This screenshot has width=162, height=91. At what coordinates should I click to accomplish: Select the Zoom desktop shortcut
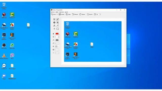[x=4, y=76]
